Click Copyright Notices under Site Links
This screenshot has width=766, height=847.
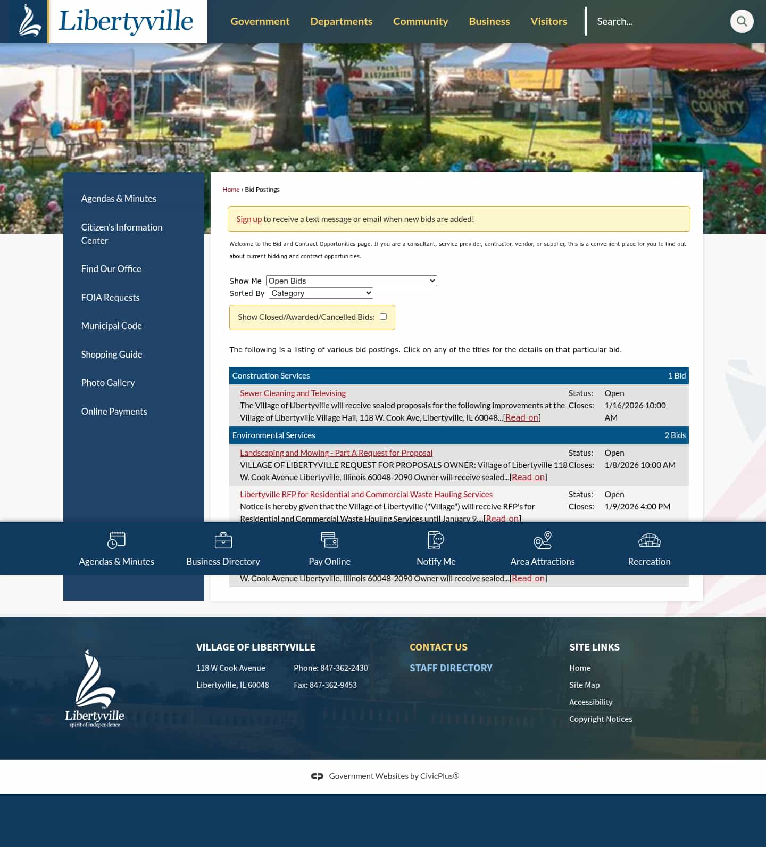(x=601, y=719)
